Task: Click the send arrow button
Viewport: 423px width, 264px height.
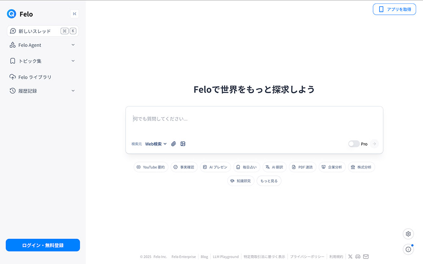Action: tap(374, 144)
